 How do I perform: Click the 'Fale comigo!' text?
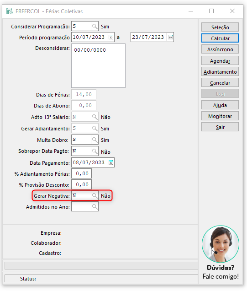coord(221,276)
